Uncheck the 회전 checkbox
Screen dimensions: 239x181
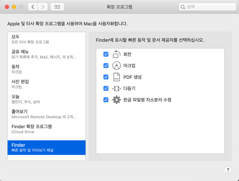point(106,54)
